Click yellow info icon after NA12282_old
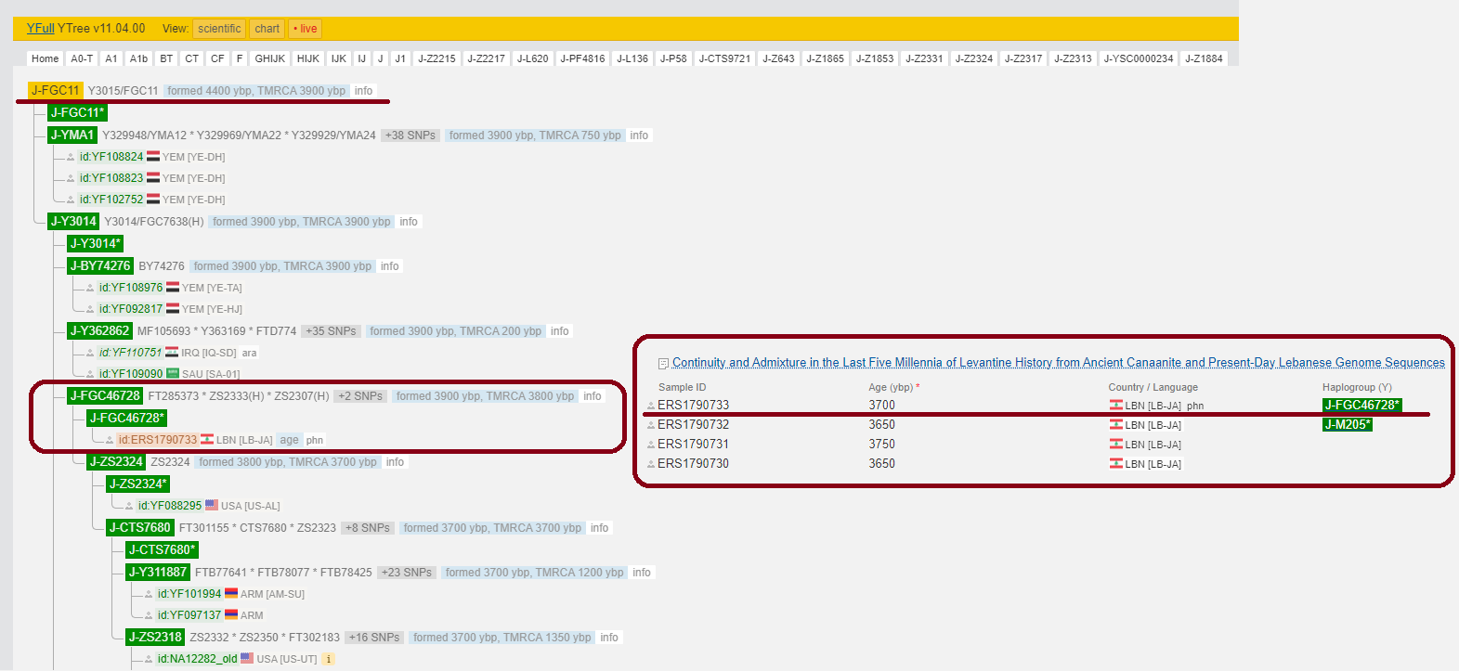Screen dimensions: 1459x671 [329, 660]
